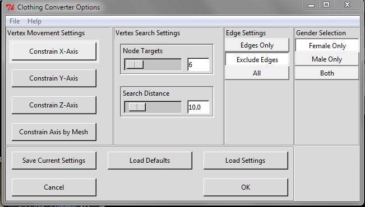This screenshot has height=207, width=365.
Task: Click Load Defaults button
Action: (x=150, y=161)
